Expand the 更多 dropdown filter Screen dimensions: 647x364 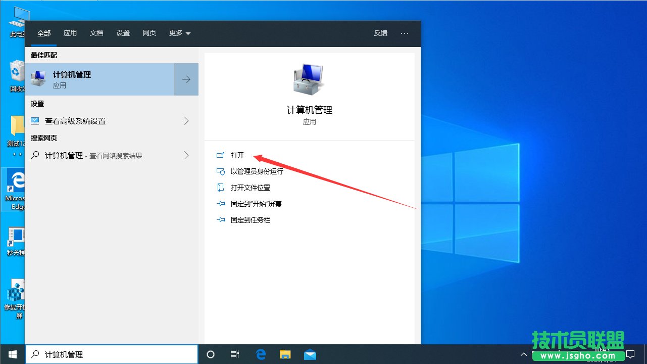point(179,33)
